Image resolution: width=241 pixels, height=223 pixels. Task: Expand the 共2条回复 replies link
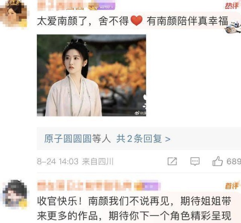pyautogui.click(x=143, y=138)
